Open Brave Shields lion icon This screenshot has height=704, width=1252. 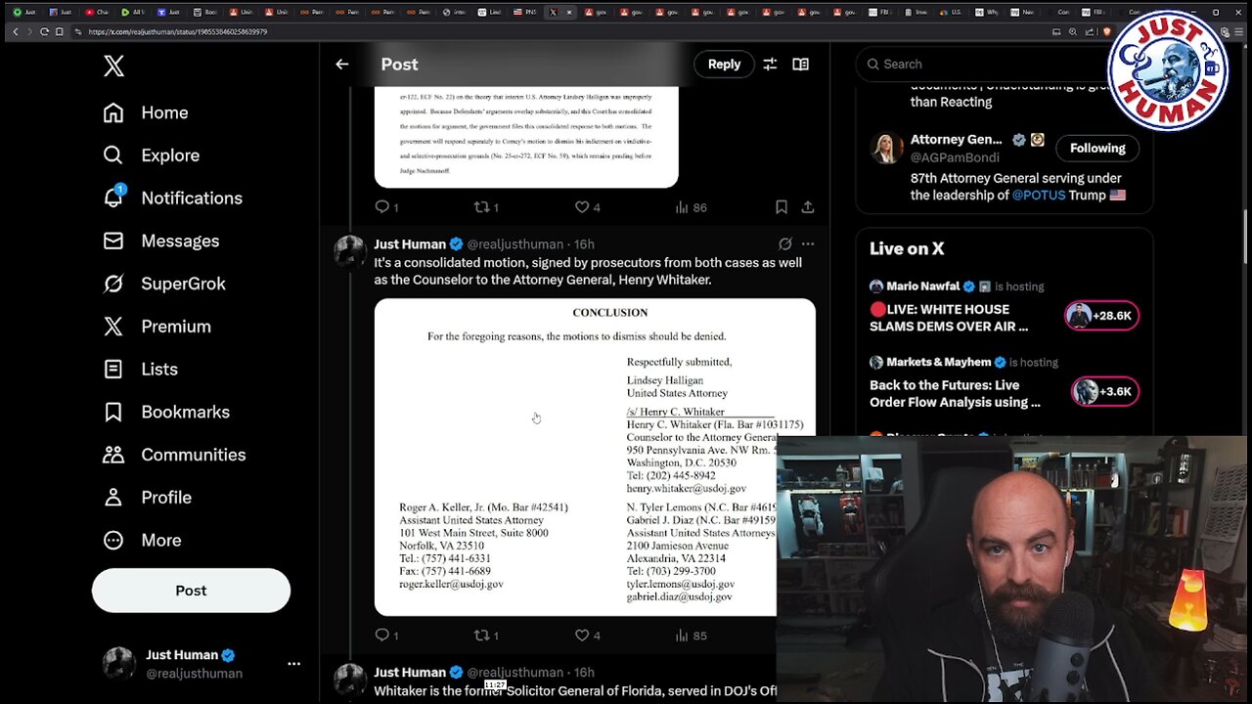pyautogui.click(x=1105, y=31)
